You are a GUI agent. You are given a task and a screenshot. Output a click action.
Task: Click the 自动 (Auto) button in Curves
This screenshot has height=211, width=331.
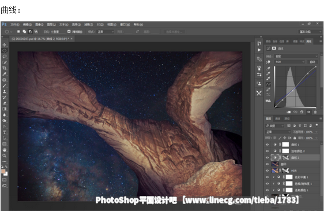pyautogui.click(x=313, y=62)
